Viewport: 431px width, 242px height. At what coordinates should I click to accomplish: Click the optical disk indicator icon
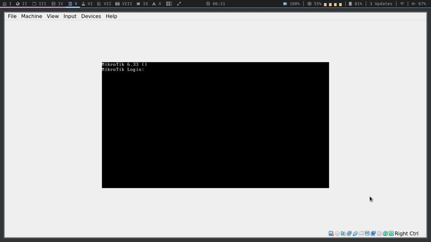[337, 233]
